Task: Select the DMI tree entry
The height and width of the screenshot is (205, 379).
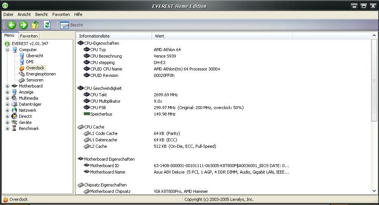Action: (30, 62)
